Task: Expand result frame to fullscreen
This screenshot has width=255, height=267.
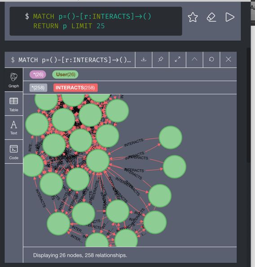Action: tap(177, 59)
